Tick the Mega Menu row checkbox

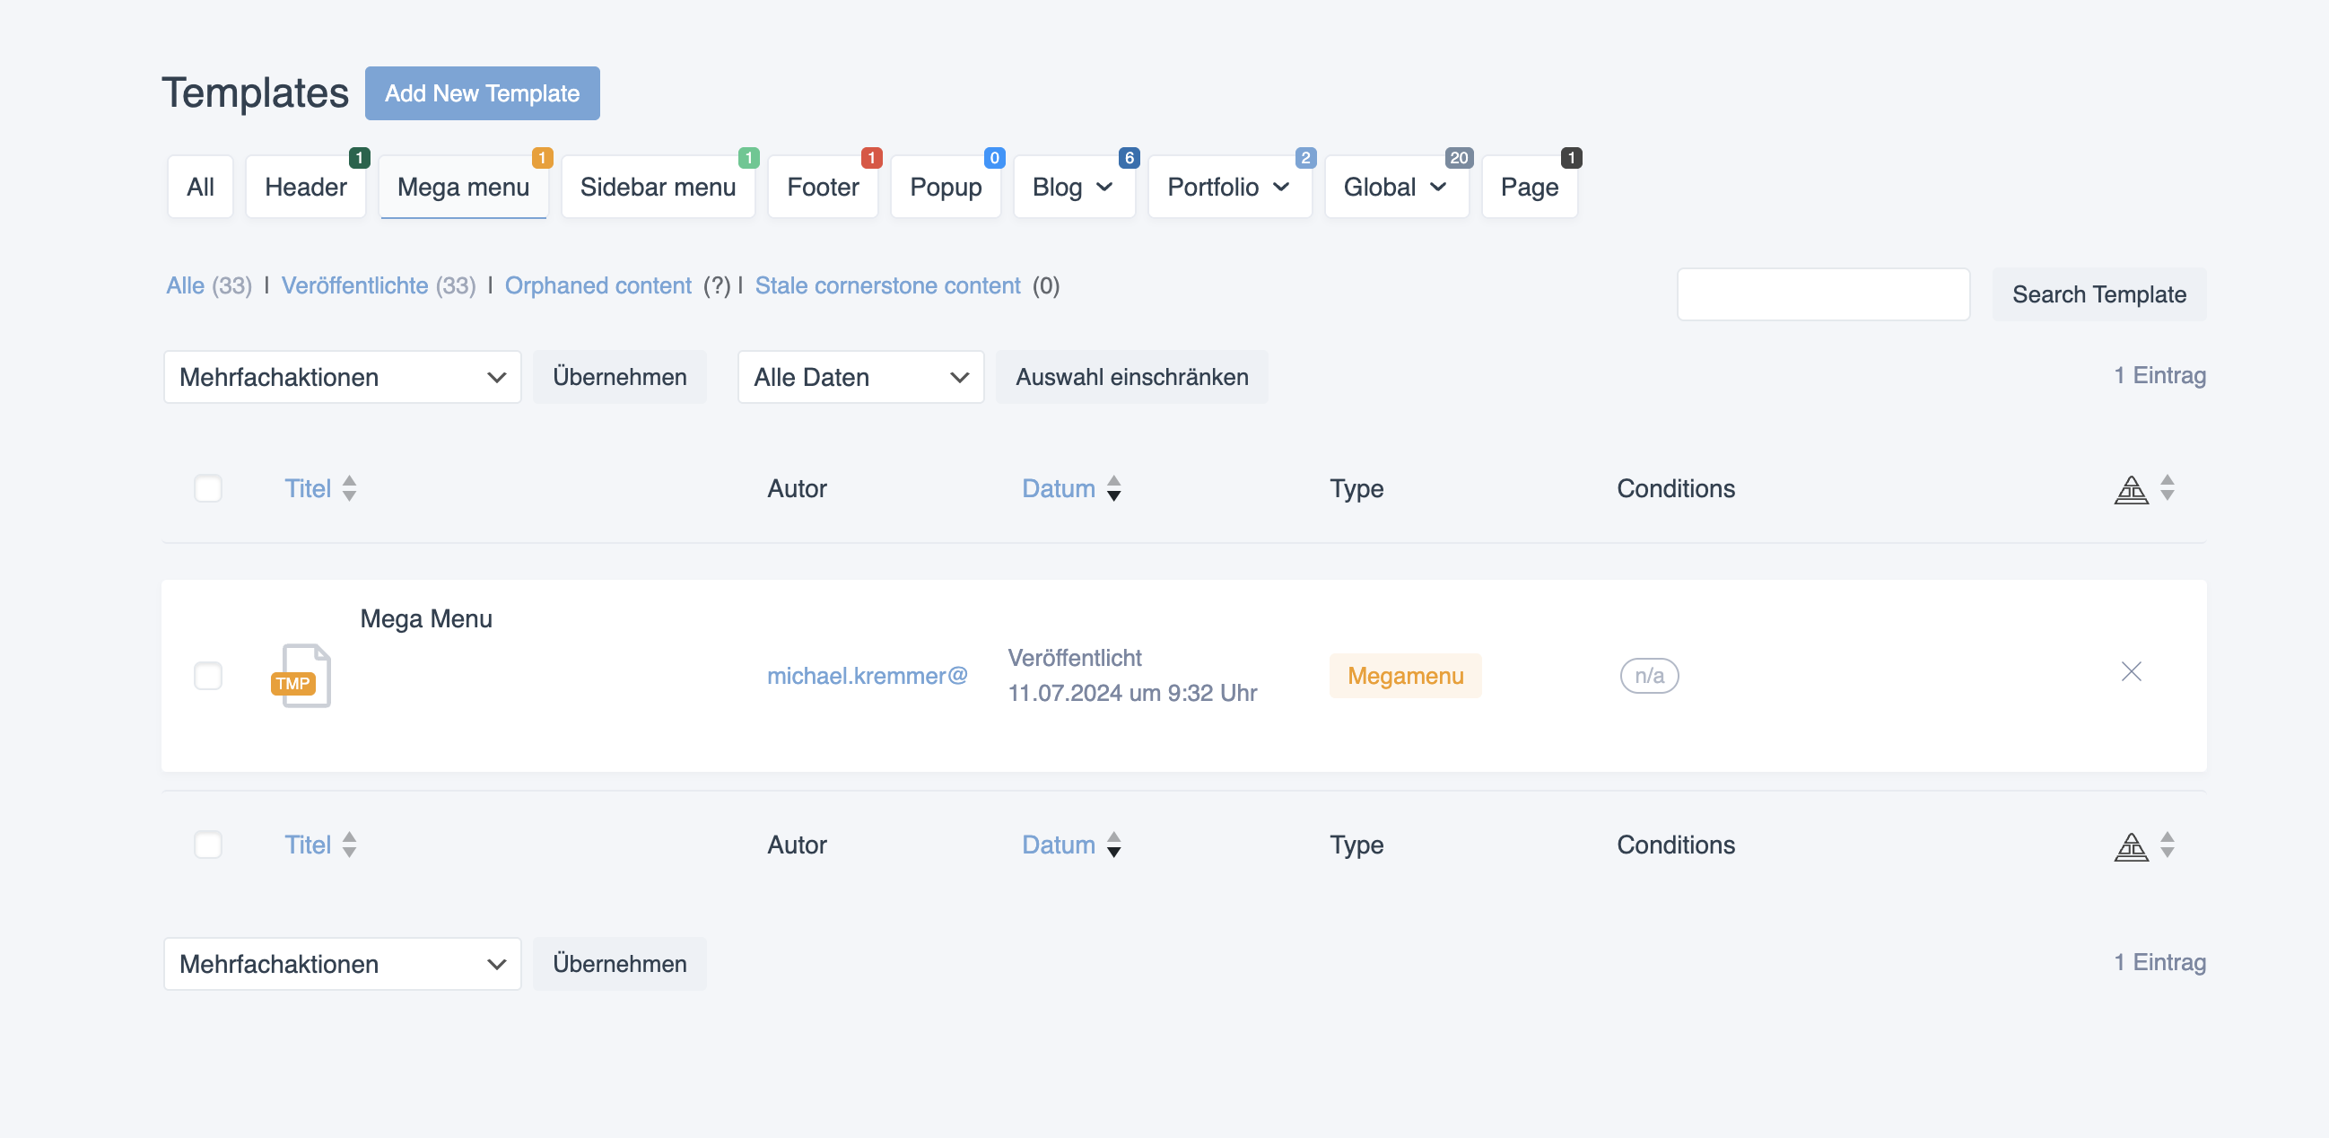[x=208, y=676]
